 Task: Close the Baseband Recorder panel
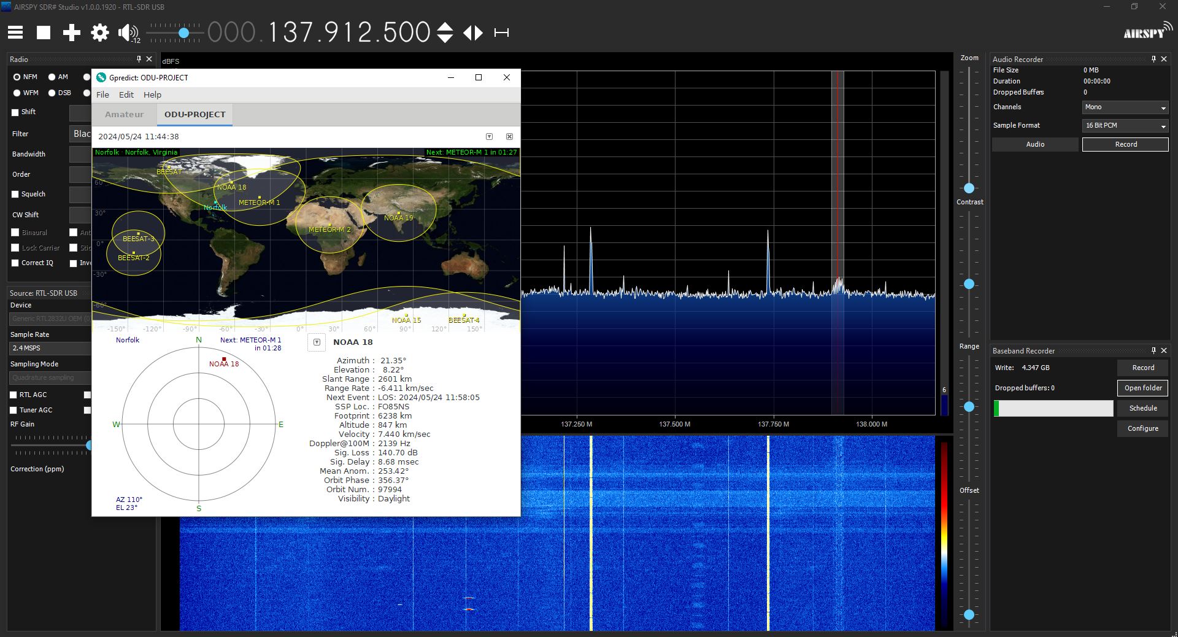(1164, 350)
